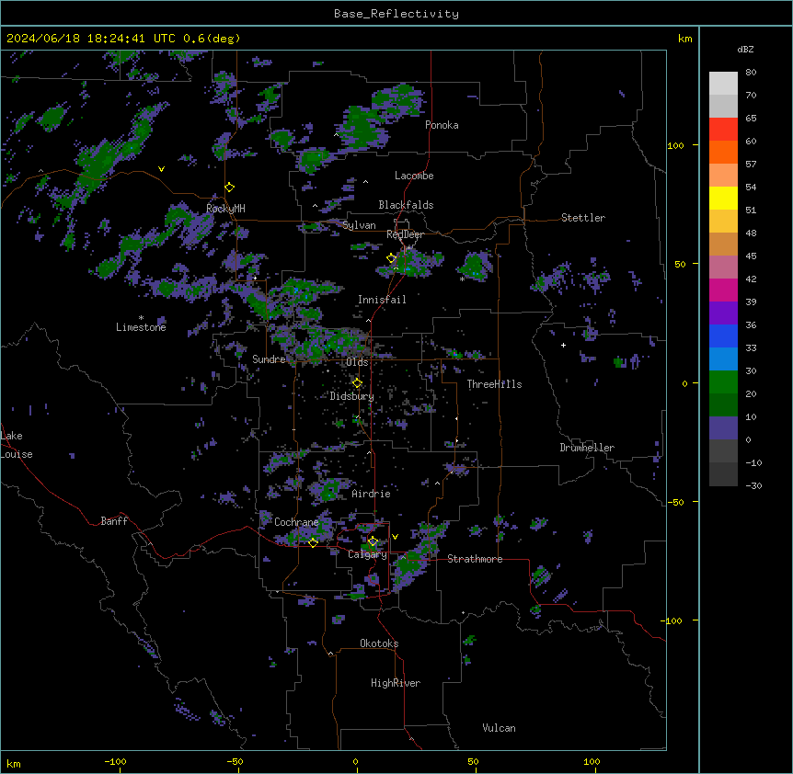
Task: Click the -30 value in the dBZ legend
Action: (x=753, y=485)
